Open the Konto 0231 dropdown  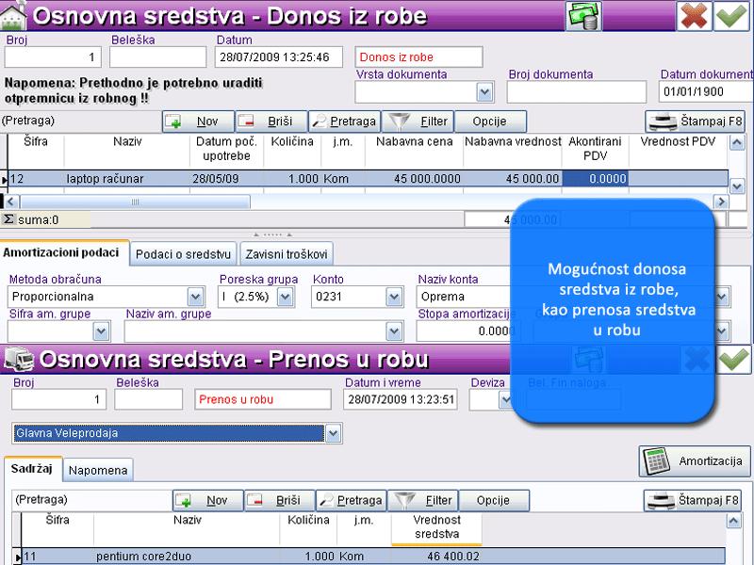click(x=394, y=297)
